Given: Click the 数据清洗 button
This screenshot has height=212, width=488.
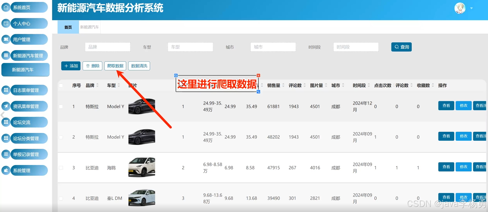Looking at the screenshot, I should coord(139,66).
